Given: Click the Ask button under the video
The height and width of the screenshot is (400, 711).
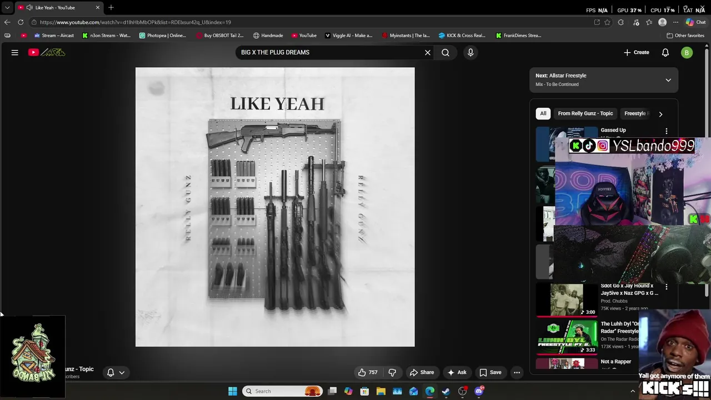Looking at the screenshot, I should pos(457,372).
